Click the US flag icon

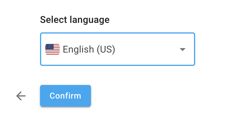(53, 49)
